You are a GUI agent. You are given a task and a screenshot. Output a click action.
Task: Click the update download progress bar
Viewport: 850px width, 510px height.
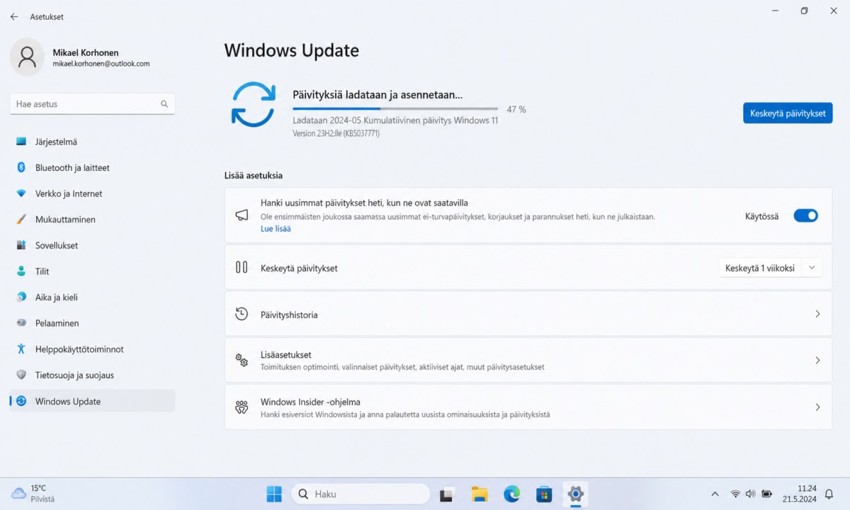(x=395, y=109)
